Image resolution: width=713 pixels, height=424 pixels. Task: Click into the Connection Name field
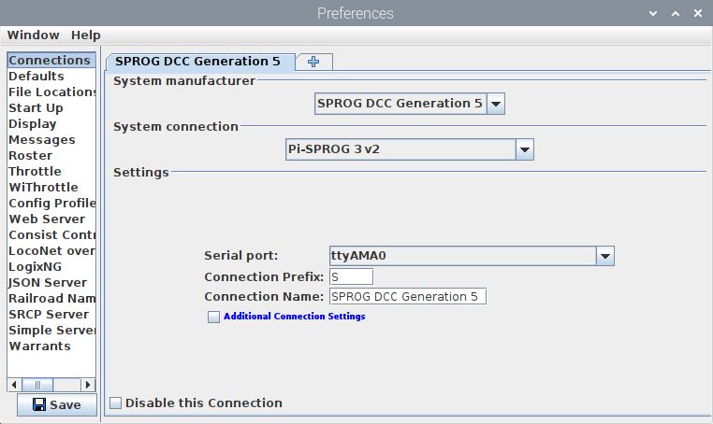407,296
